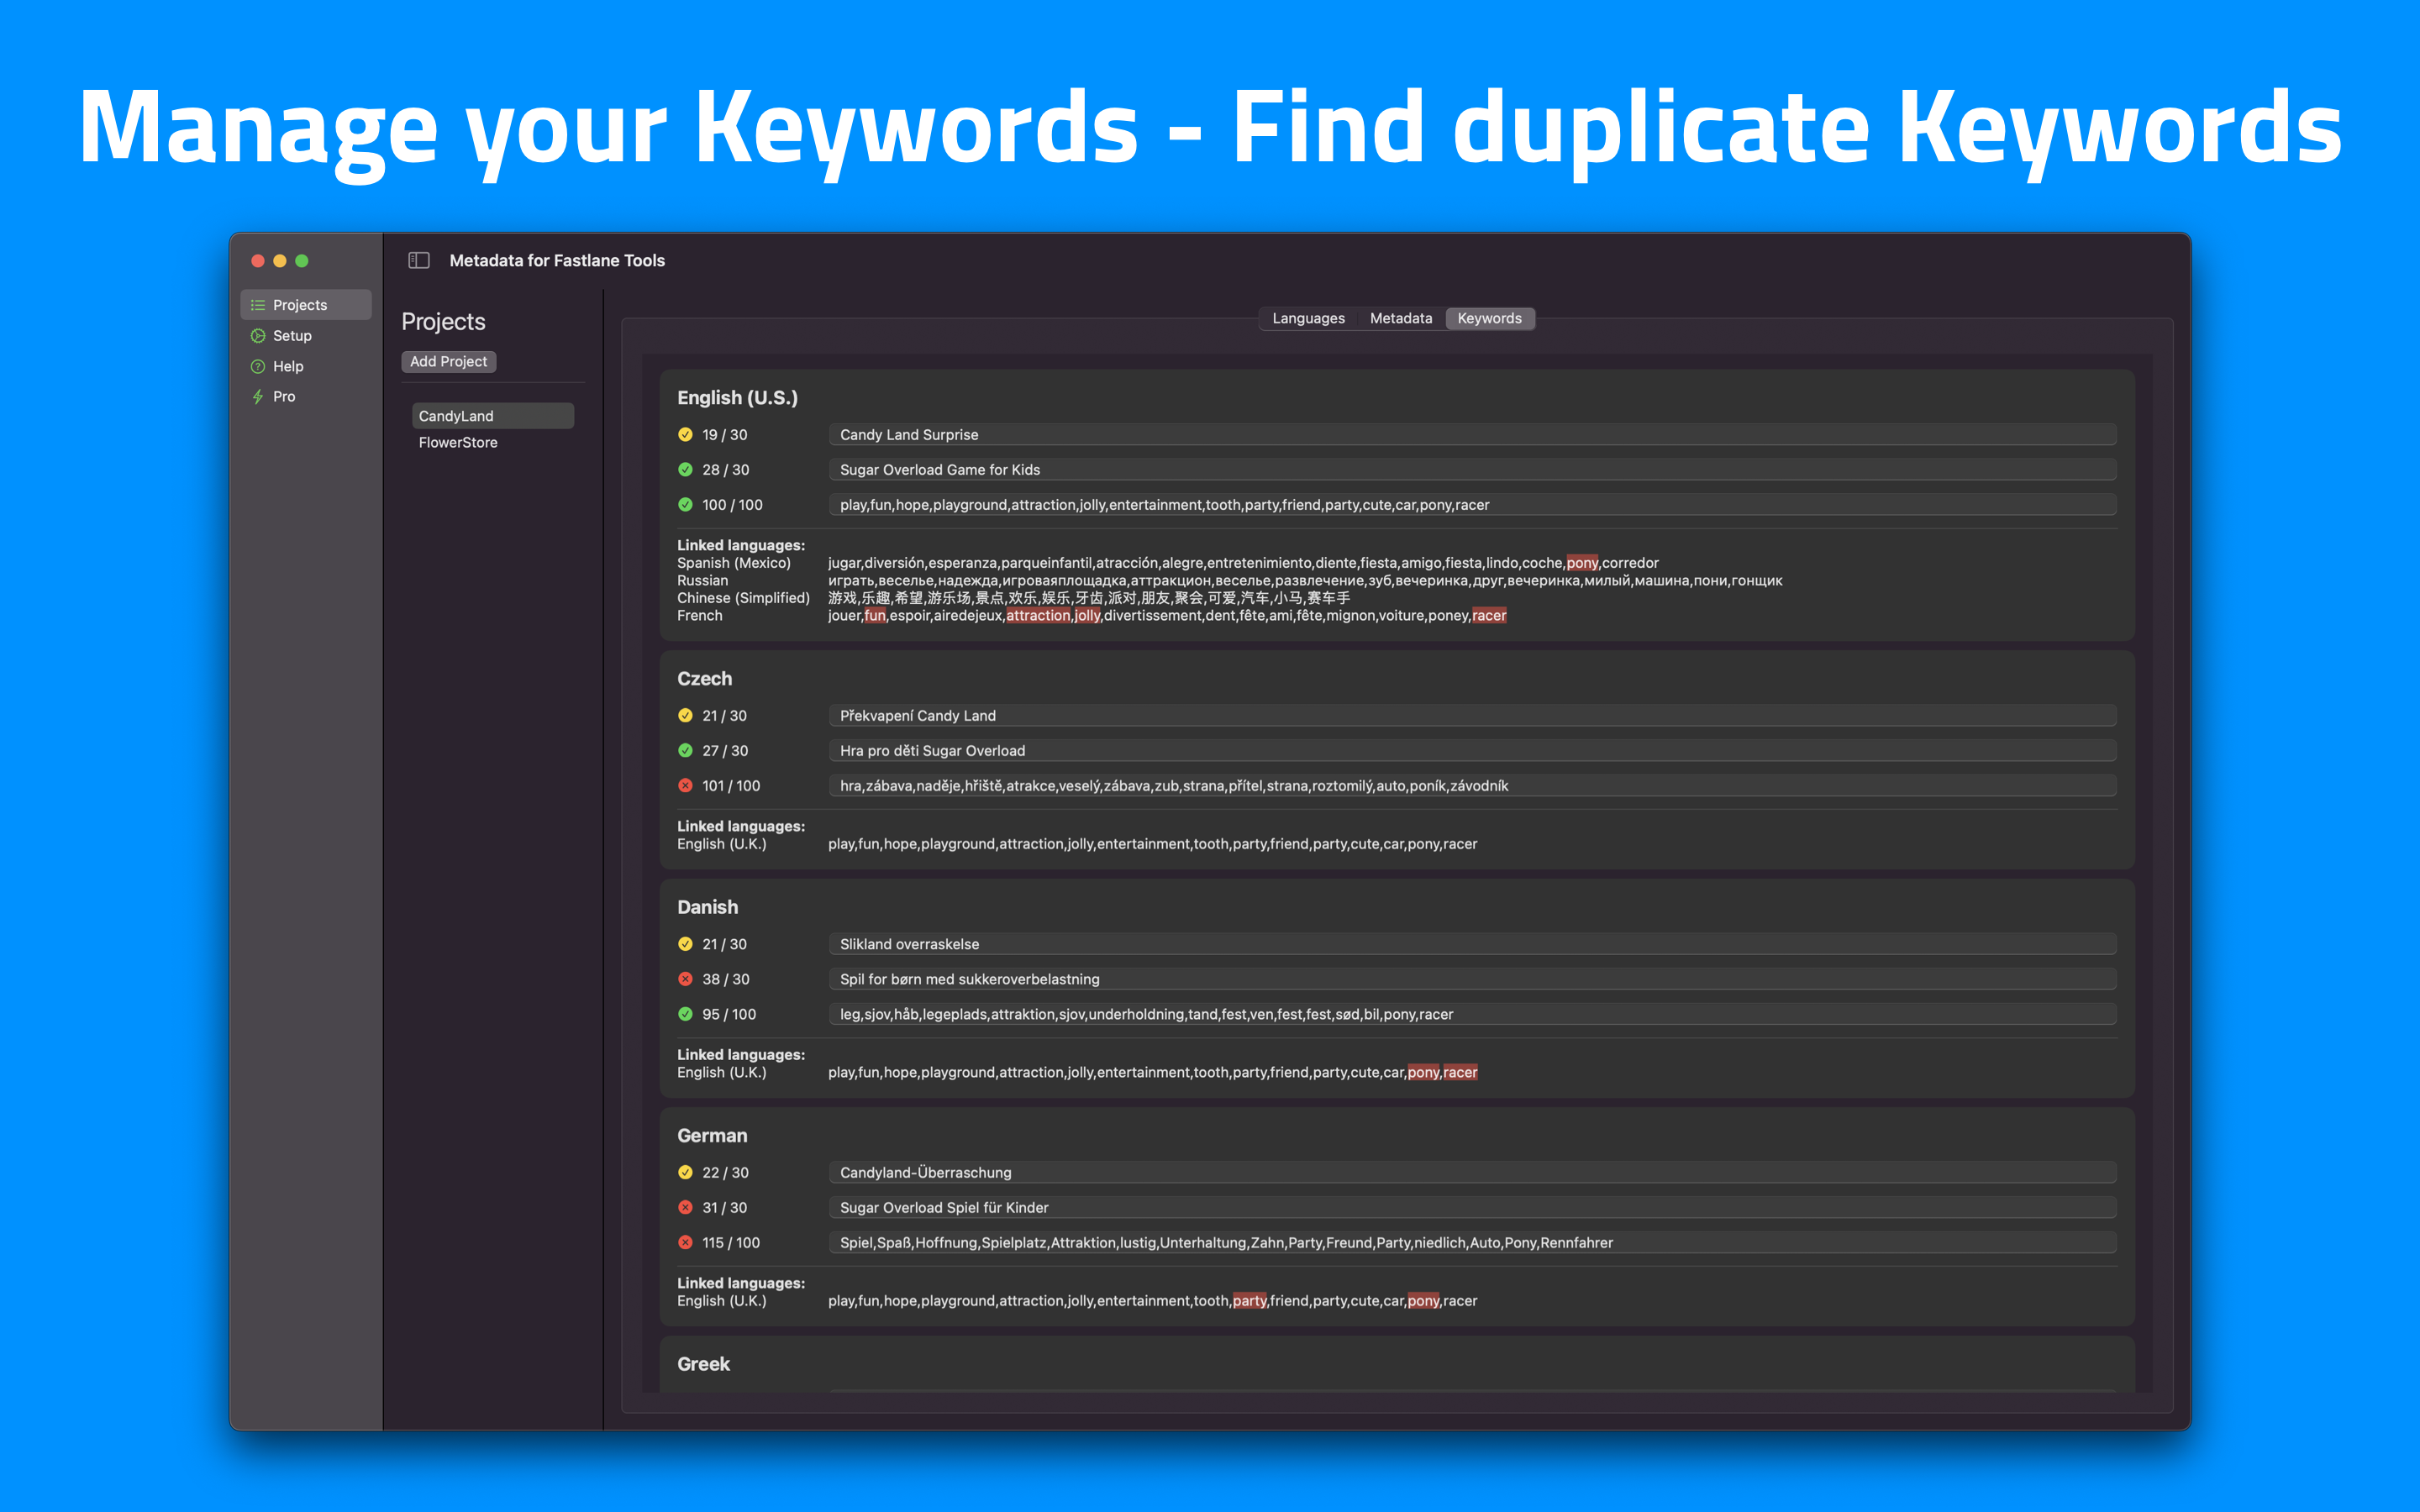Click red error icon for 38 / 30
This screenshot has height=1512, width=2420.
tap(685, 979)
